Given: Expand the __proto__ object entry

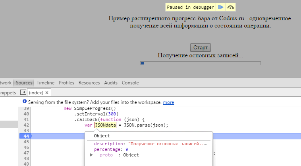Looking at the screenshot, I should [x=92, y=155].
